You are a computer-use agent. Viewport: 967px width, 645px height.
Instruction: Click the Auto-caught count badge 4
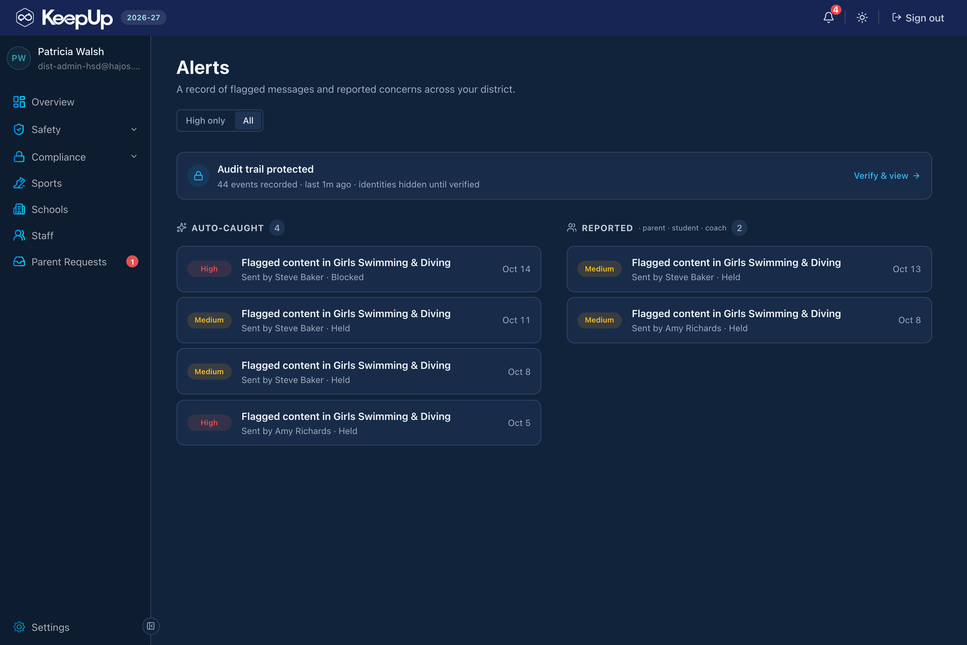[x=277, y=228]
